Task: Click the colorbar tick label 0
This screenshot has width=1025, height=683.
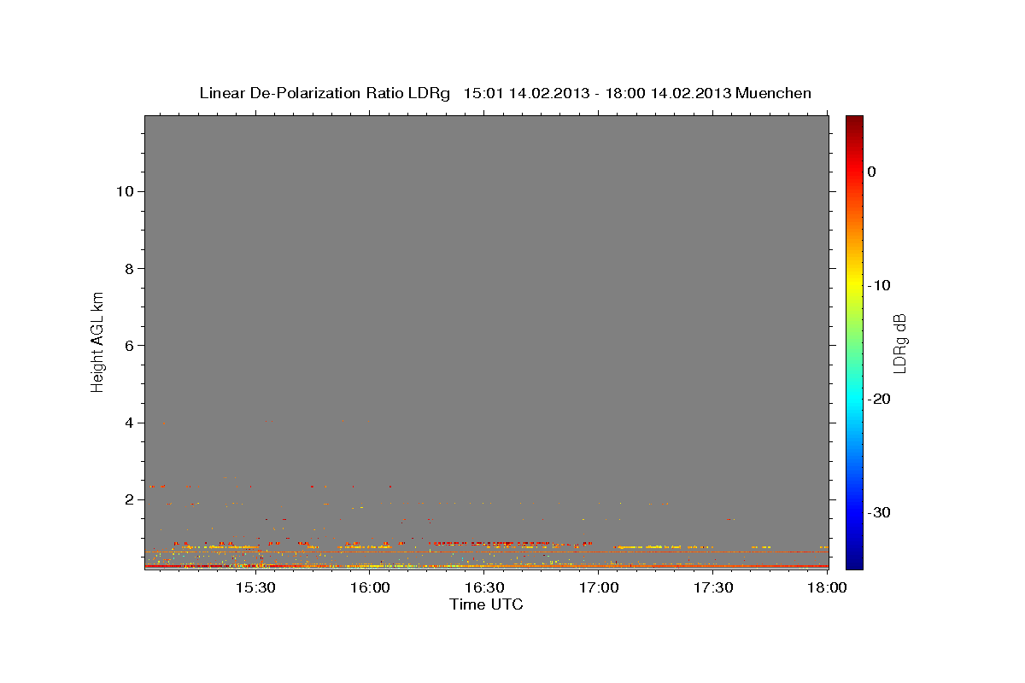Action: [x=871, y=172]
